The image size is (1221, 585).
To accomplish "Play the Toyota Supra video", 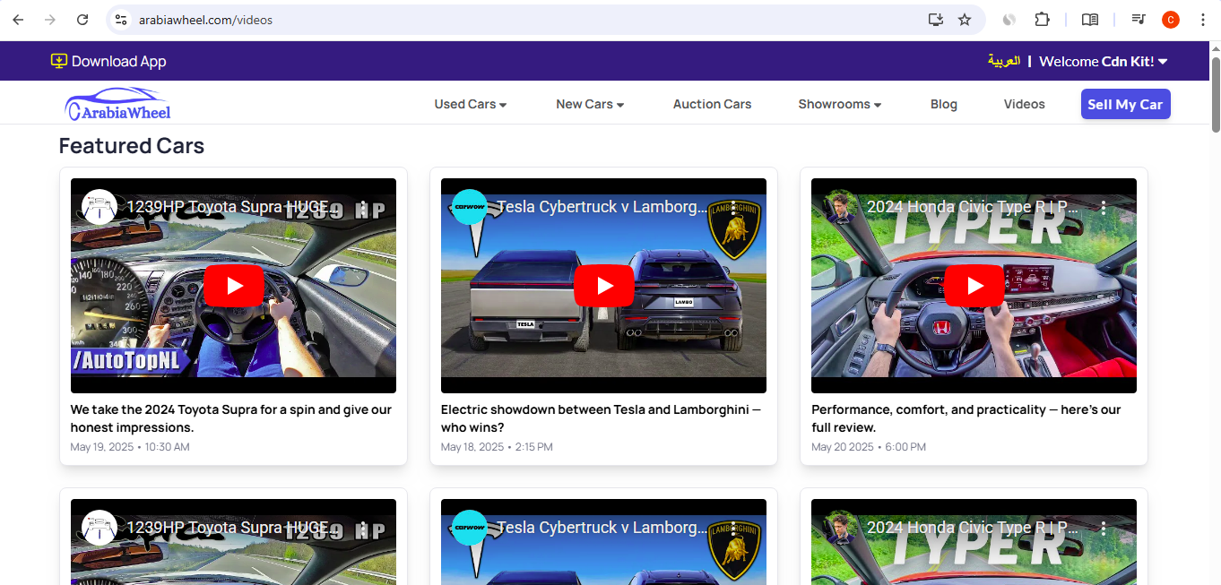I will tap(233, 286).
